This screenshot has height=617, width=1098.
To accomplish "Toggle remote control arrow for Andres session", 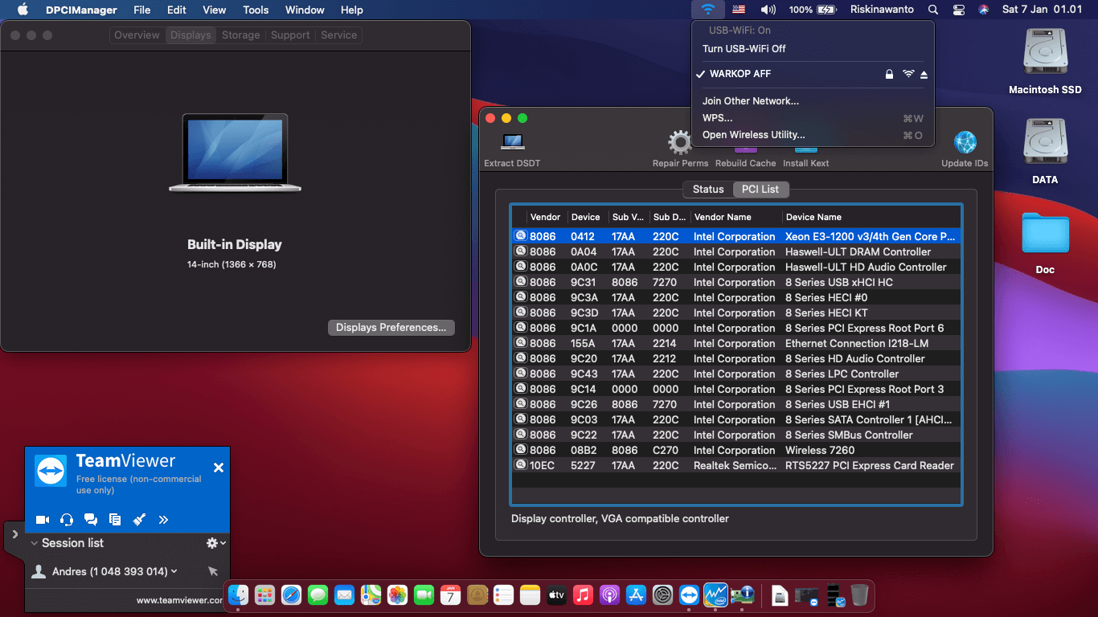I will pyautogui.click(x=213, y=571).
